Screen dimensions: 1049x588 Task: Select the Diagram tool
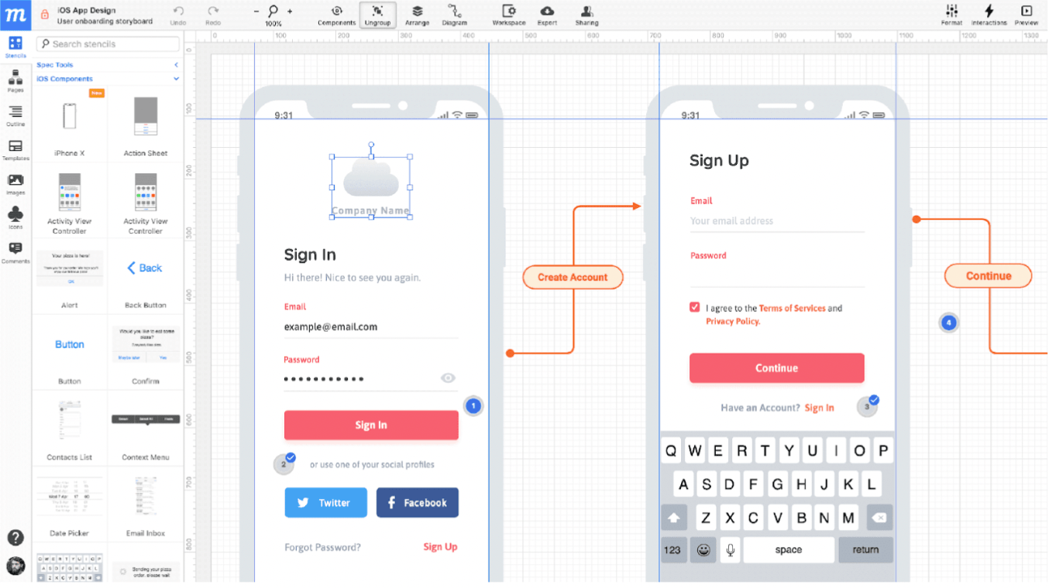click(x=454, y=14)
